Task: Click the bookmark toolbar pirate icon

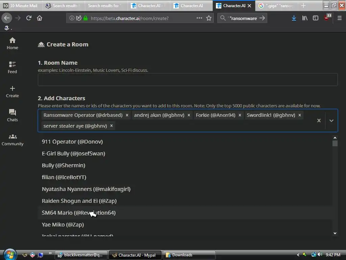Action: pyautogui.click(x=7, y=28)
